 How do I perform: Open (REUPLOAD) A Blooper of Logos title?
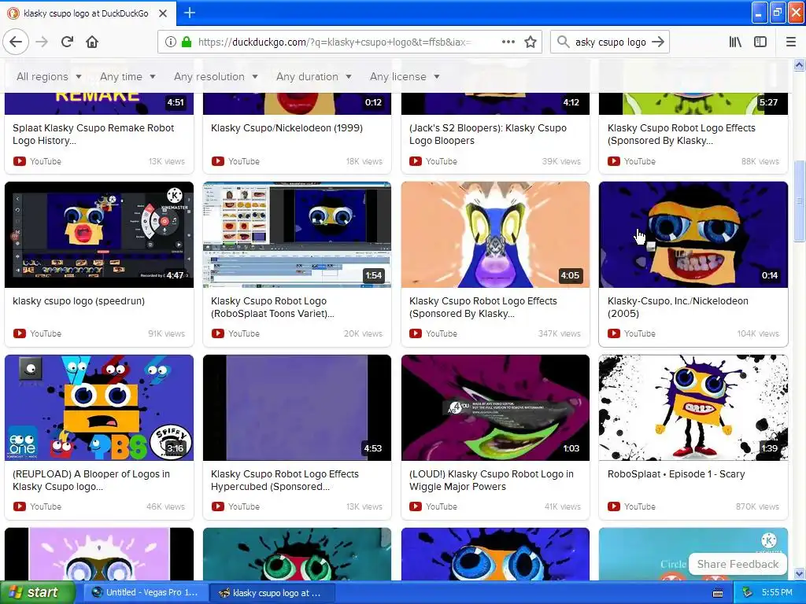click(x=91, y=481)
